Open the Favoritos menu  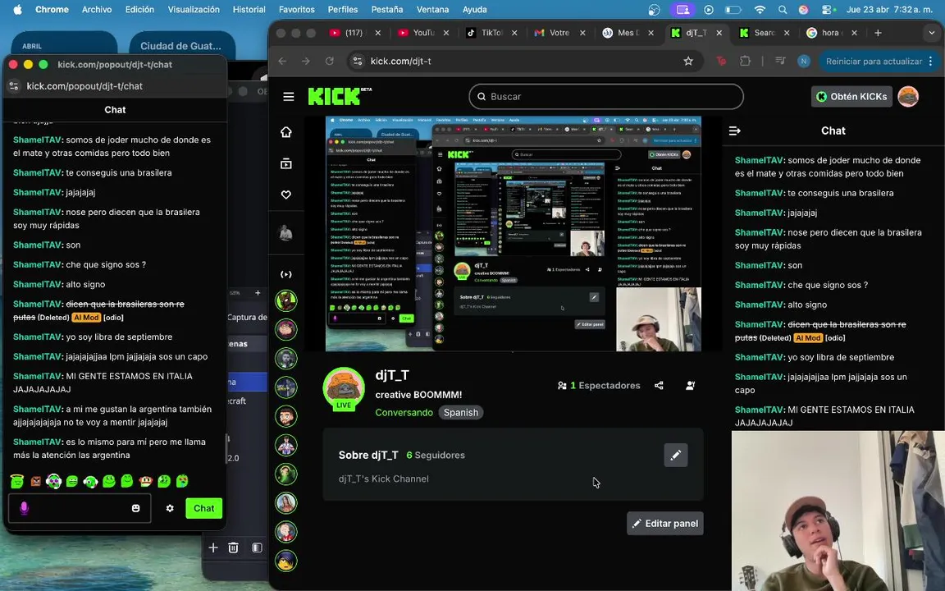pyautogui.click(x=296, y=10)
